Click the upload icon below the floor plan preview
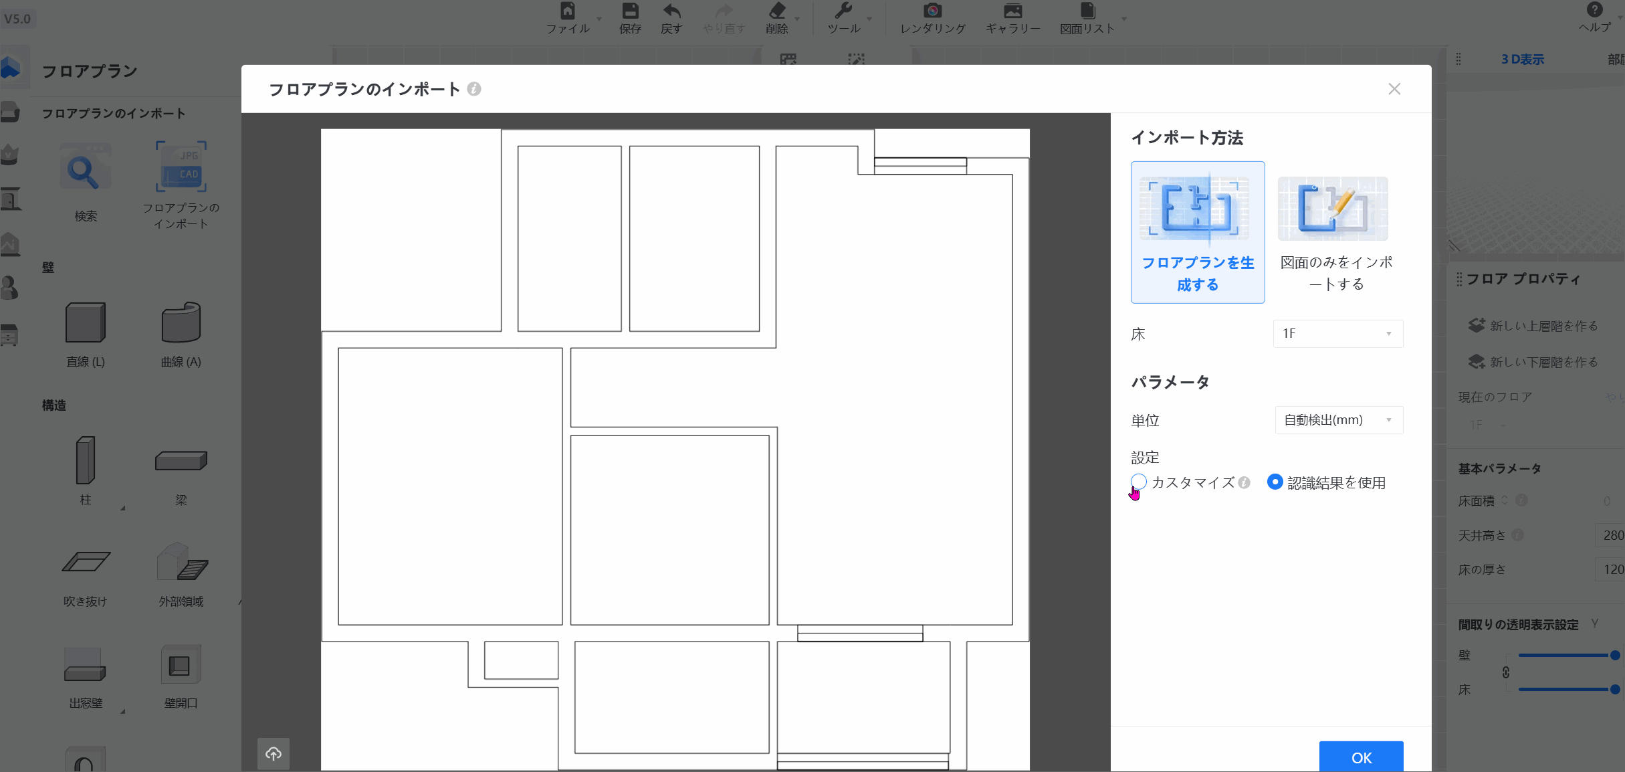 274,754
